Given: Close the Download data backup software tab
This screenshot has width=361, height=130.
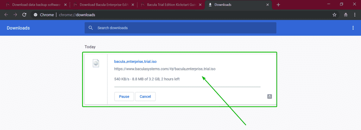Looking at the screenshot, I should tap(65, 5).
